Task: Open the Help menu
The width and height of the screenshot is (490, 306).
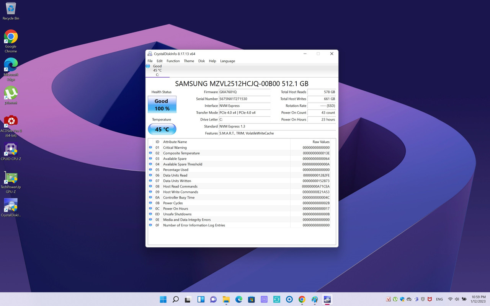Action: (x=212, y=61)
